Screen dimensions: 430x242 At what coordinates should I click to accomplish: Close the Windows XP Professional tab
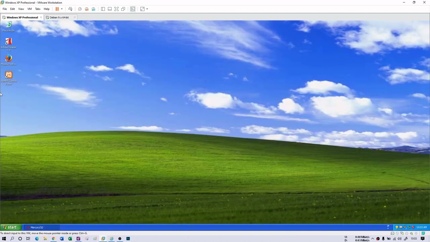(x=41, y=17)
